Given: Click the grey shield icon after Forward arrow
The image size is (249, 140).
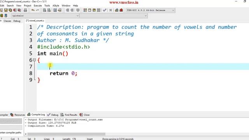Looking at the screenshot, I should point(78,10).
